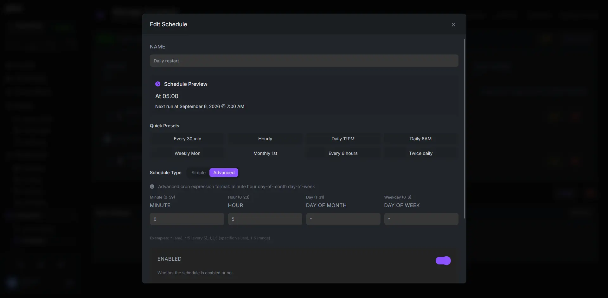Apply the Monthly 1st preset
This screenshot has width=608, height=298.
pyautogui.click(x=265, y=153)
